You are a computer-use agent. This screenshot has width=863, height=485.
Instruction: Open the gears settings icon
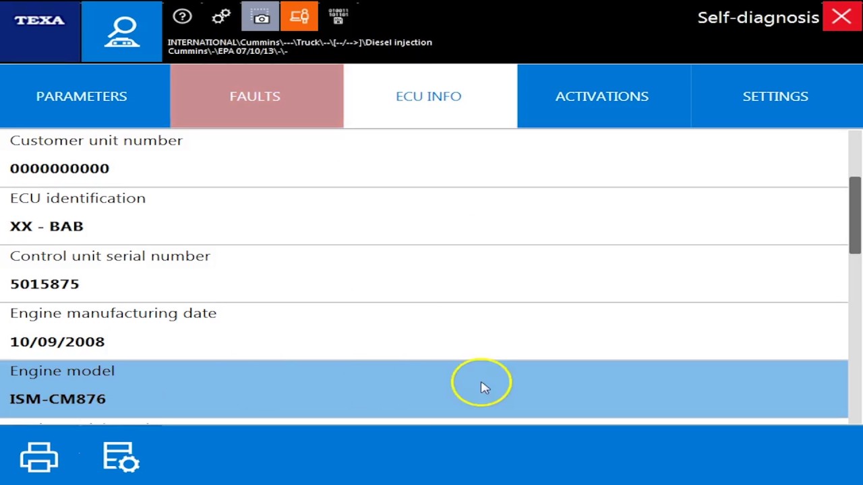pos(221,16)
